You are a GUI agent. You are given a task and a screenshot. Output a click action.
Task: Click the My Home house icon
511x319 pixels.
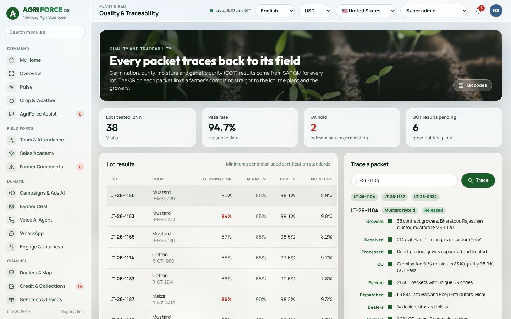click(12, 60)
